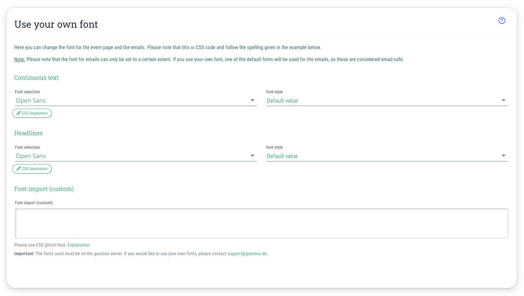Image resolution: width=524 pixels, height=296 pixels.
Task: Open Headlines Font selection dropdown
Action: 135,156
